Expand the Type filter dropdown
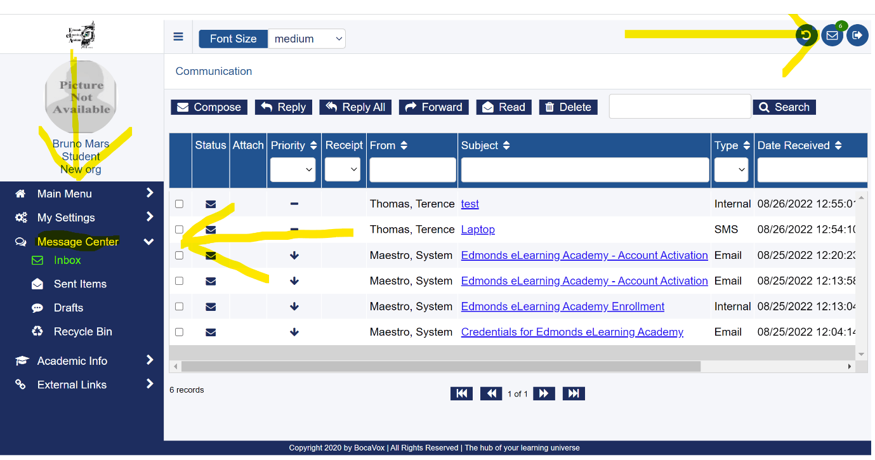The height and width of the screenshot is (460, 875). [x=731, y=170]
